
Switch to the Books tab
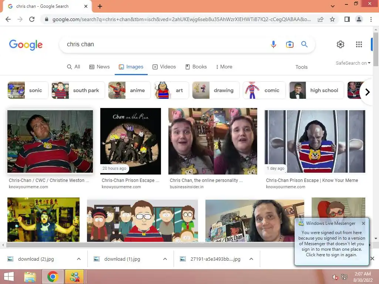[x=196, y=67]
